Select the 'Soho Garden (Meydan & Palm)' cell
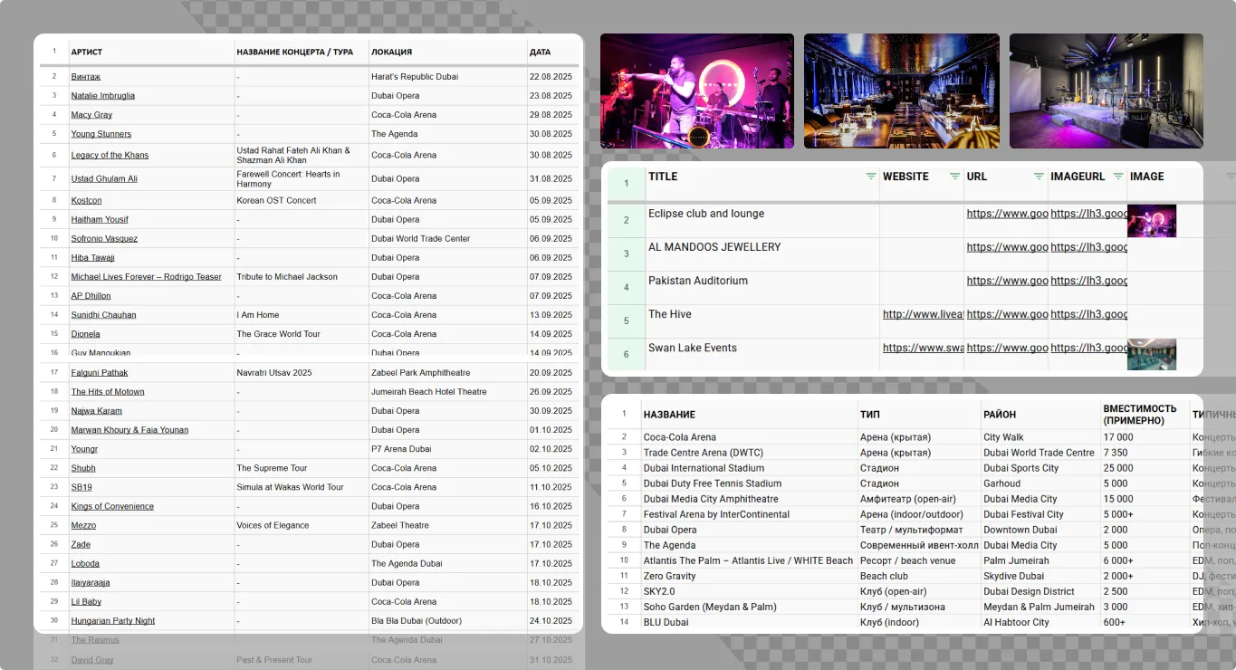Screen dimensions: 1236x670 pyautogui.click(x=749, y=607)
